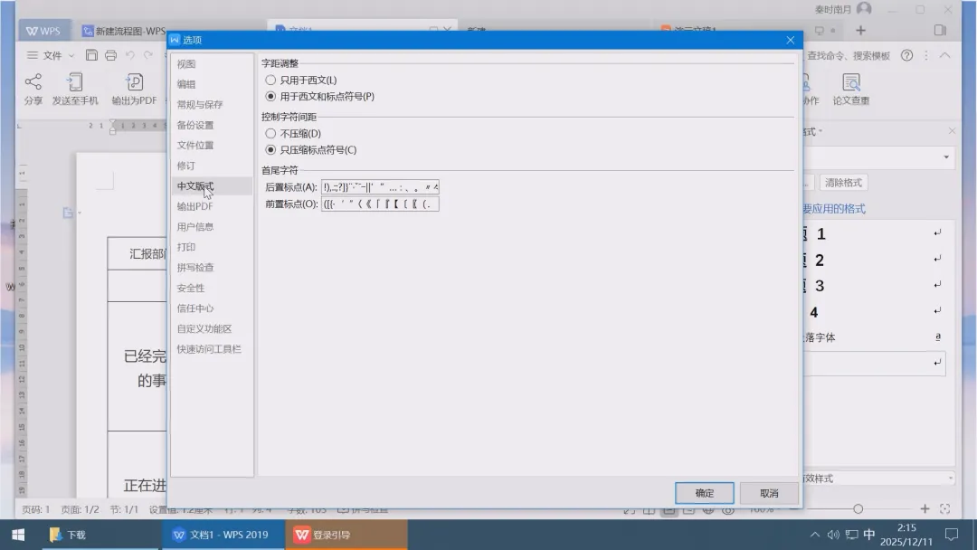Click the Save icon in quick toolbar
This screenshot has width=977, height=550.
point(91,55)
